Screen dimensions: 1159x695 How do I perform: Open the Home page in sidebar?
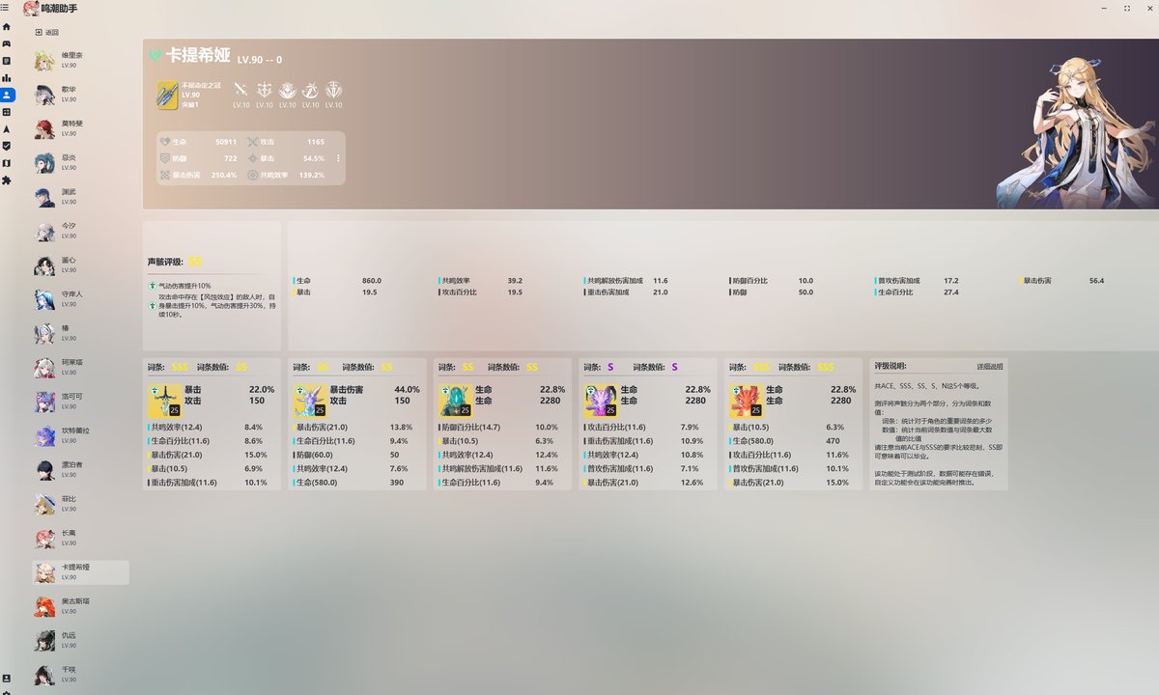tap(7, 26)
